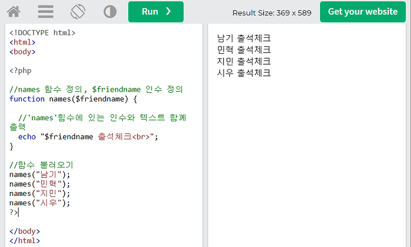Open the hamburger menu icon
Viewport: 411px width, 247px height.
(45, 12)
